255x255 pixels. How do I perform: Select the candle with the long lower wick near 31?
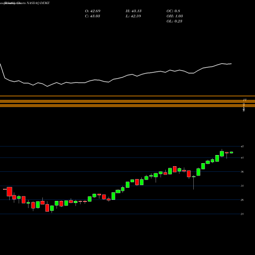(x=194, y=183)
